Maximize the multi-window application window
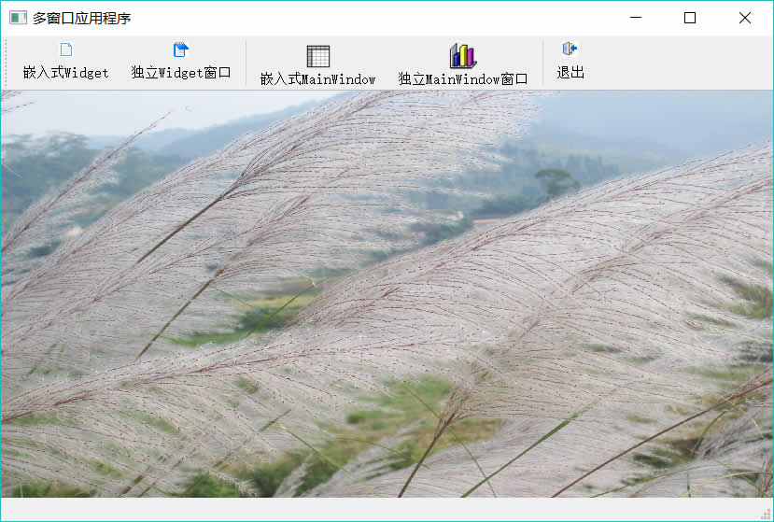This screenshot has width=774, height=522. 690,18
